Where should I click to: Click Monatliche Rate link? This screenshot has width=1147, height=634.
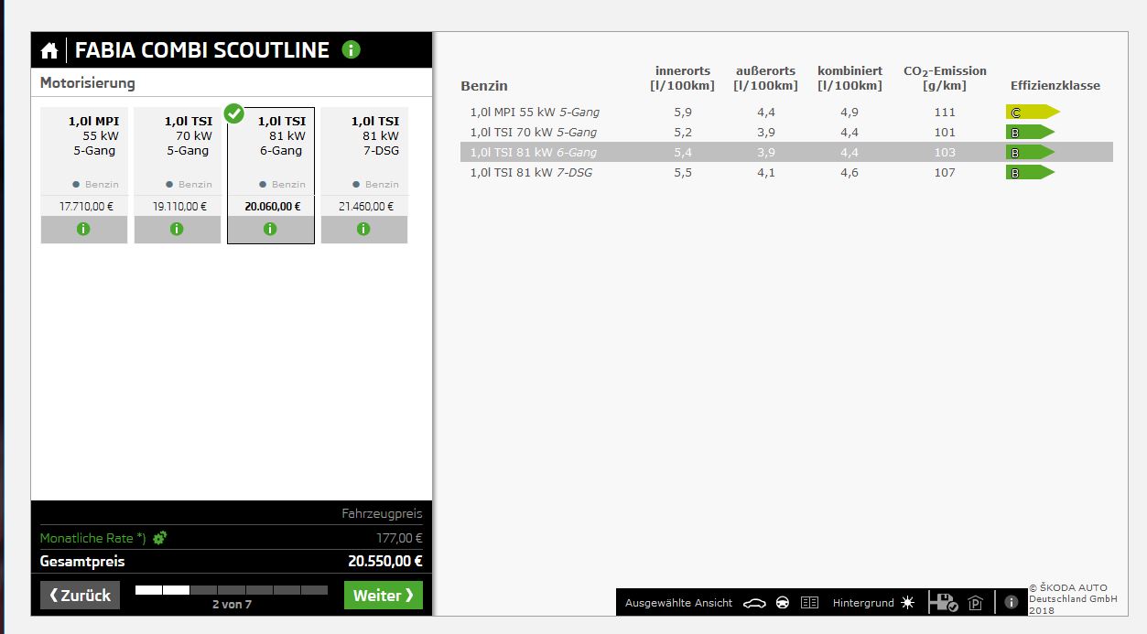pos(92,538)
